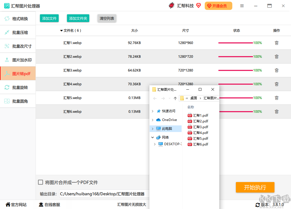Screen dimensions: 291x209
Task: Open the hamburger menu in title bar
Action: tap(242, 6)
